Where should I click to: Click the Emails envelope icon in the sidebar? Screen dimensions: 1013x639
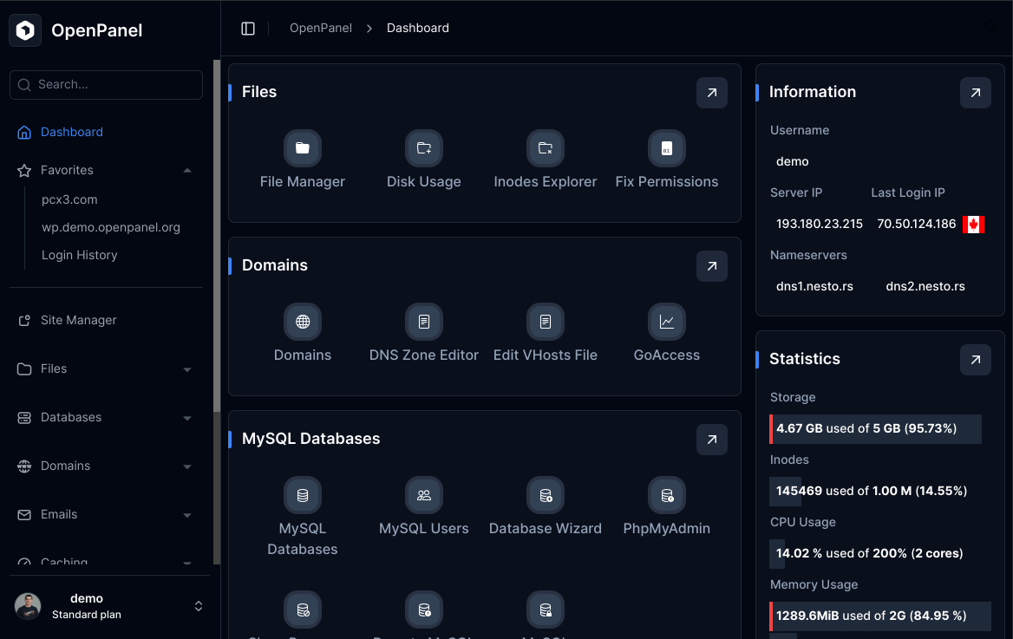point(24,515)
